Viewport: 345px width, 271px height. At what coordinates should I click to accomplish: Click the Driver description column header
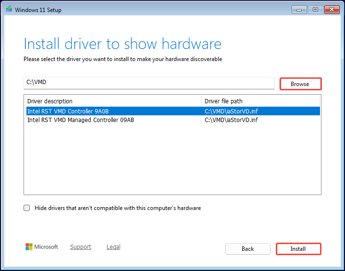click(112, 101)
